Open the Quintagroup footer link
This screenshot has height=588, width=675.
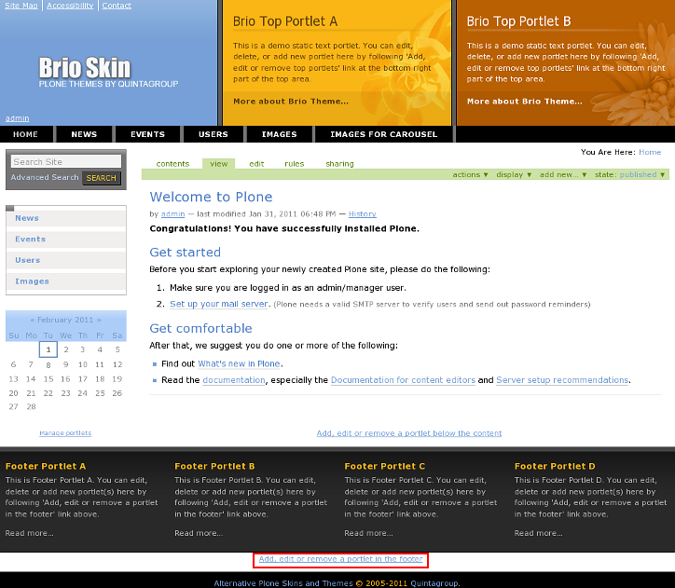pyautogui.click(x=434, y=583)
